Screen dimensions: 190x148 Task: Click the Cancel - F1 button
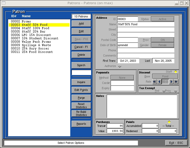click(x=81, y=47)
